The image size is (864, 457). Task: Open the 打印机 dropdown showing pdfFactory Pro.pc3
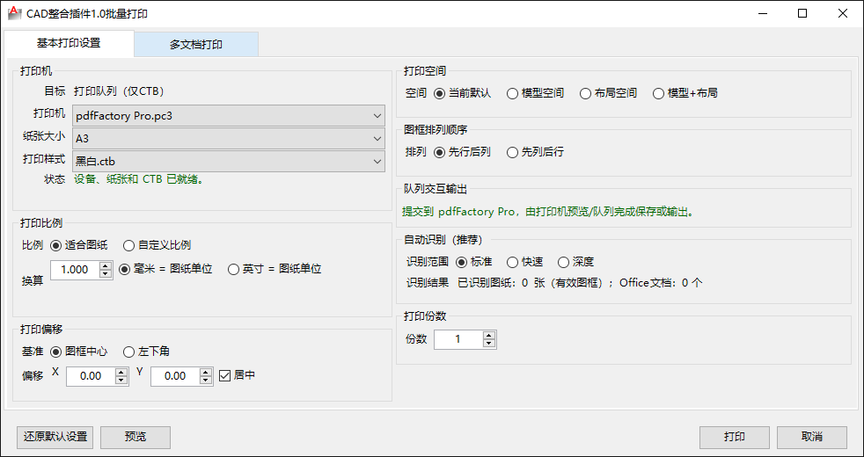[x=229, y=116]
